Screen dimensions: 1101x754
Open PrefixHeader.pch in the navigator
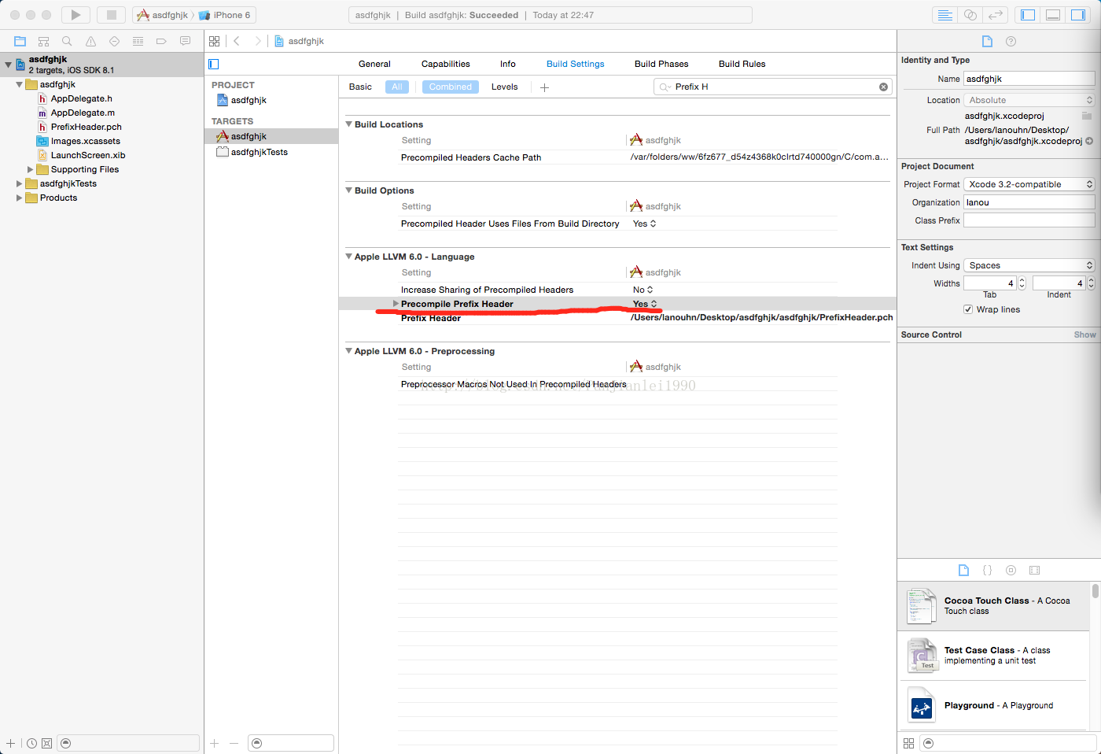[86, 127]
